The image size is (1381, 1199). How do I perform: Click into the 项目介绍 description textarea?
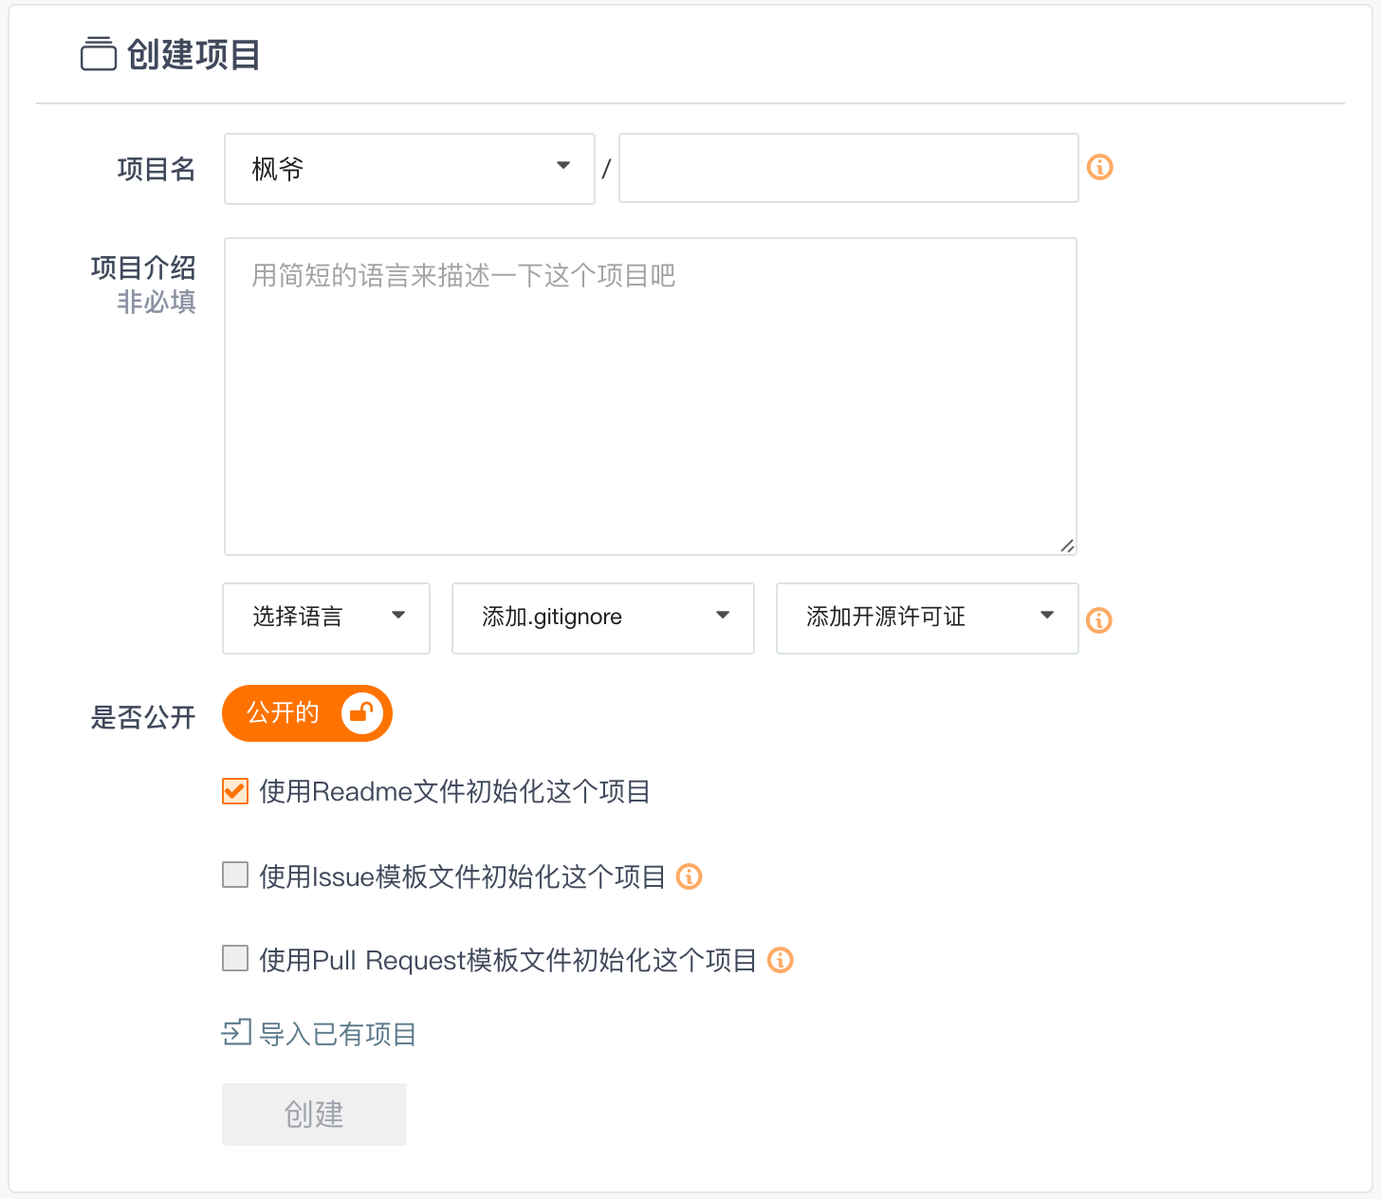pos(651,397)
